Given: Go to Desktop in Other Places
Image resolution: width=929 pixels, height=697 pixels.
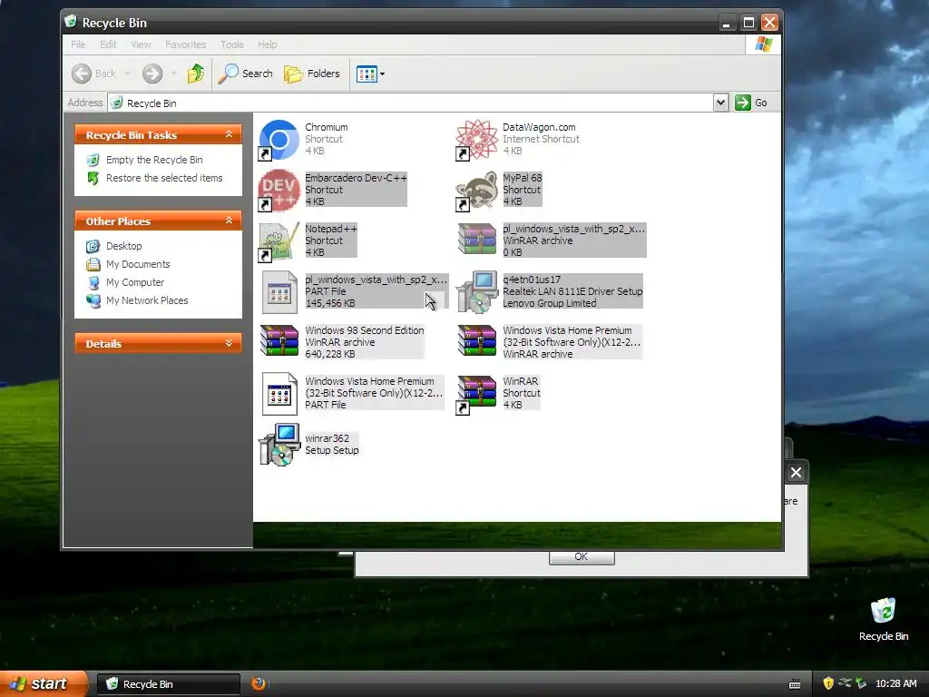Looking at the screenshot, I should [x=123, y=246].
